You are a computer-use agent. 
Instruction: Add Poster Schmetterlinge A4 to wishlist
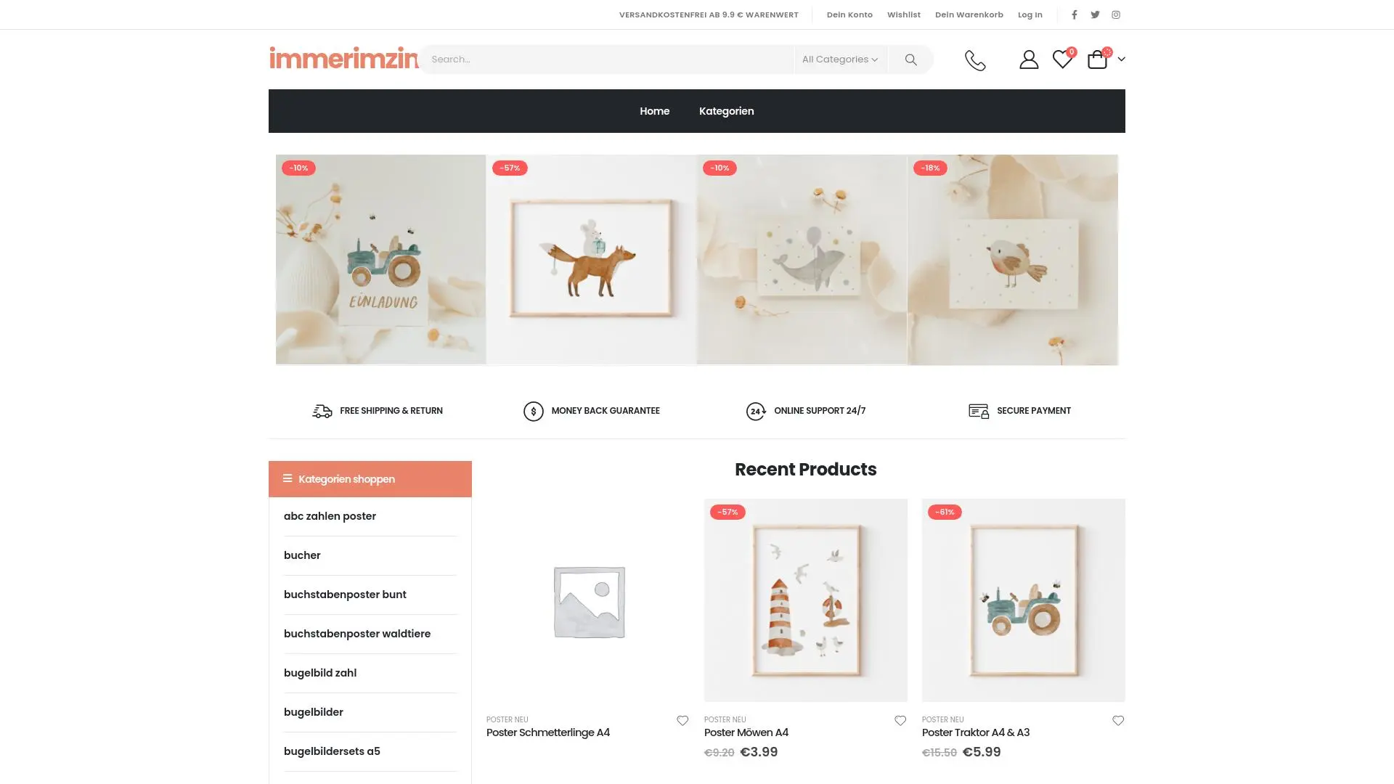[x=682, y=721]
